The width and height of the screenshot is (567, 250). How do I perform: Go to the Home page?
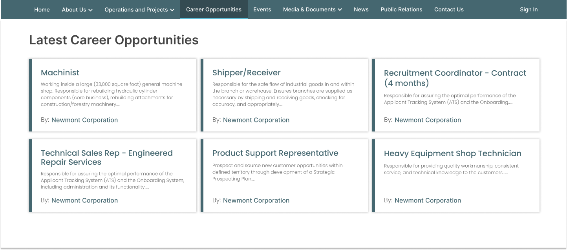pos(42,9)
